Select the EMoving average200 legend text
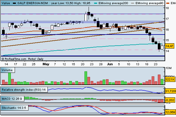The image size is (176, 117). (113, 3)
